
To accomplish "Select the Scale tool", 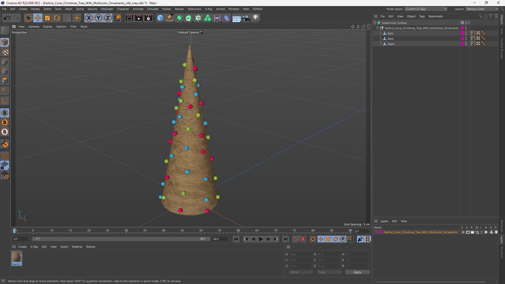I will coord(47,18).
